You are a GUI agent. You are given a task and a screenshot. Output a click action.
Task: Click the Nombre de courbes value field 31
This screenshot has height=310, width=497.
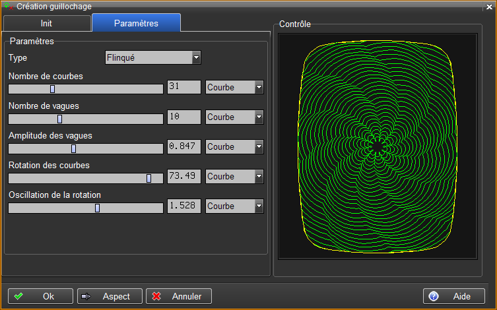pos(184,87)
